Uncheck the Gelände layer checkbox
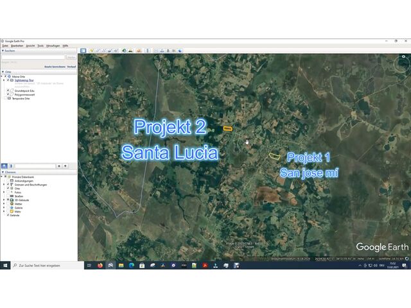This screenshot has height=308, width=411. point(8,216)
